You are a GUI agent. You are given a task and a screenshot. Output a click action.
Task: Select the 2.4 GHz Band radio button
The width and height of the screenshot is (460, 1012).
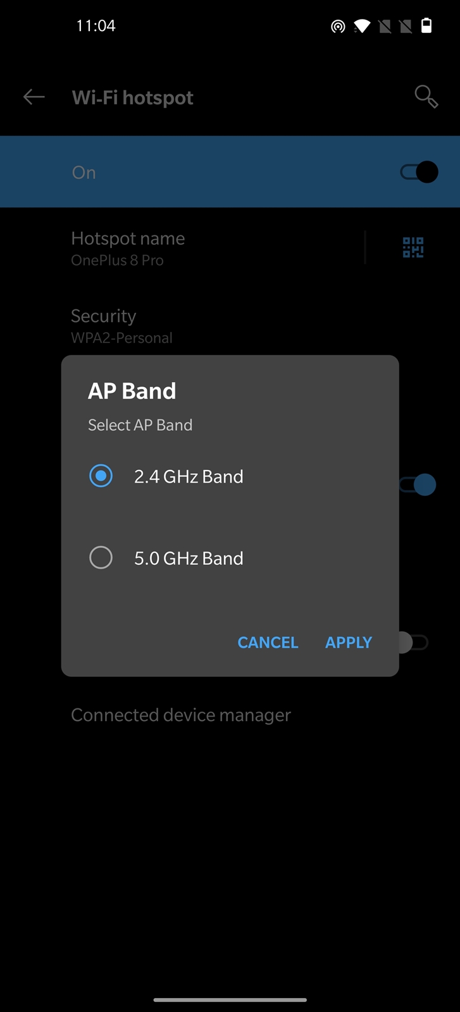[x=101, y=476]
